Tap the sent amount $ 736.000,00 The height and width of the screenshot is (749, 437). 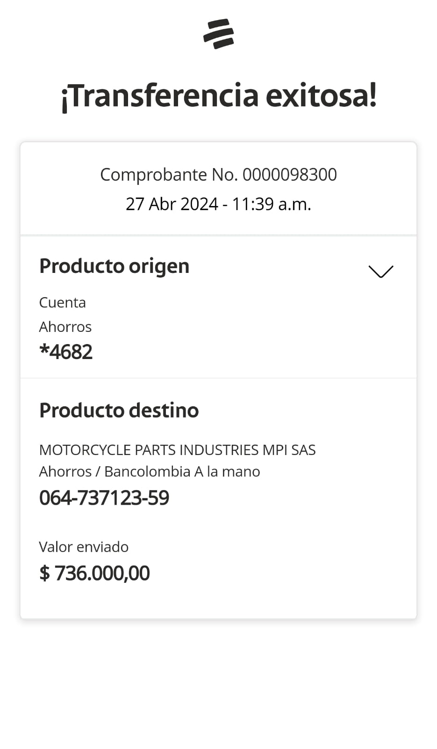[94, 573]
